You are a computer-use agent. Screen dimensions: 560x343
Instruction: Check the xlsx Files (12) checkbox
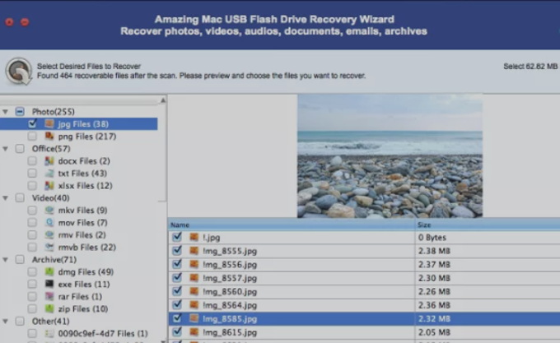click(32, 185)
